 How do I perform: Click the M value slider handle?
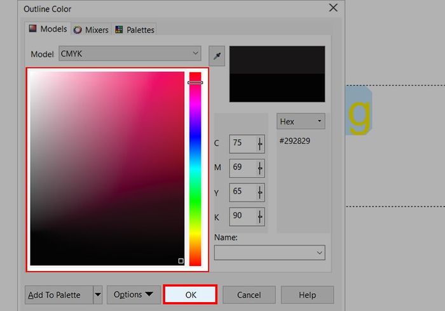pyautogui.click(x=260, y=168)
